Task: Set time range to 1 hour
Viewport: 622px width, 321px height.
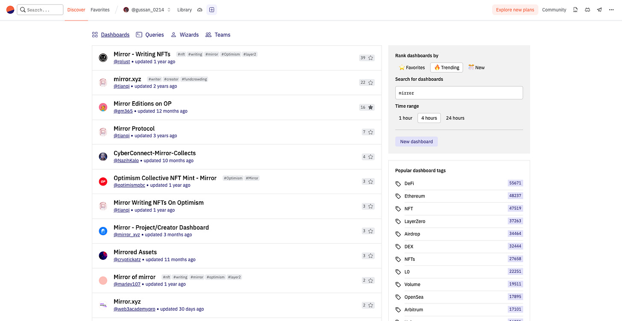Action: click(405, 118)
